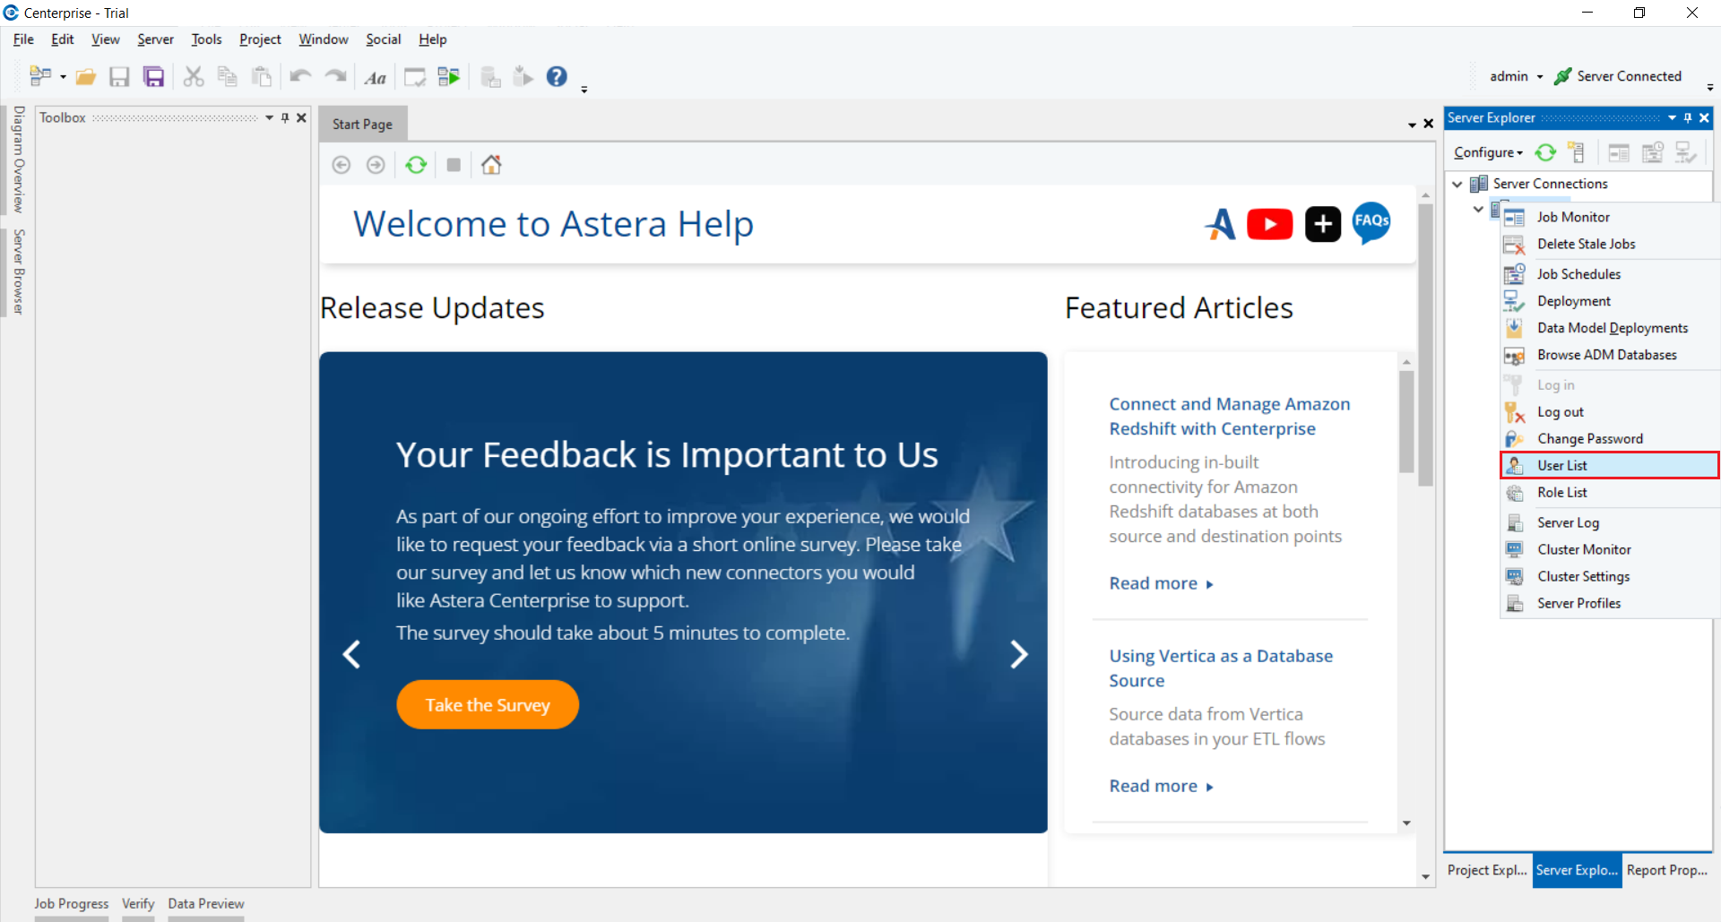
Task: Open the Project menu
Action: tap(260, 39)
